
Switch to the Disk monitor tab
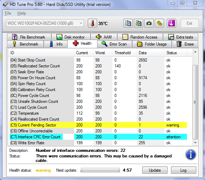click(71, 37)
